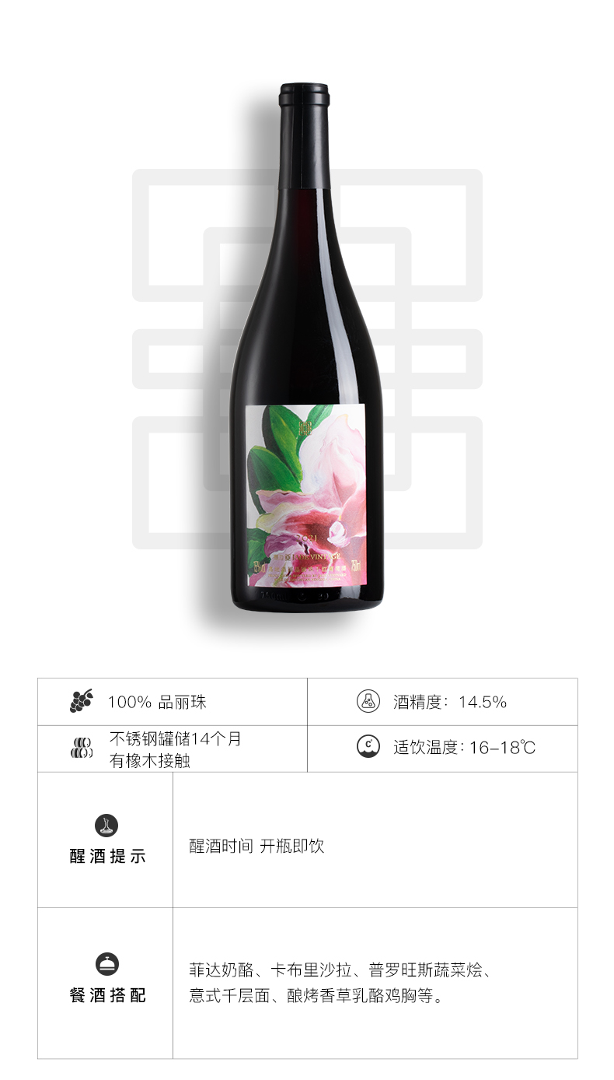Click the alcohol content flask icon
This screenshot has height=1080, width=614.
pos(368,701)
